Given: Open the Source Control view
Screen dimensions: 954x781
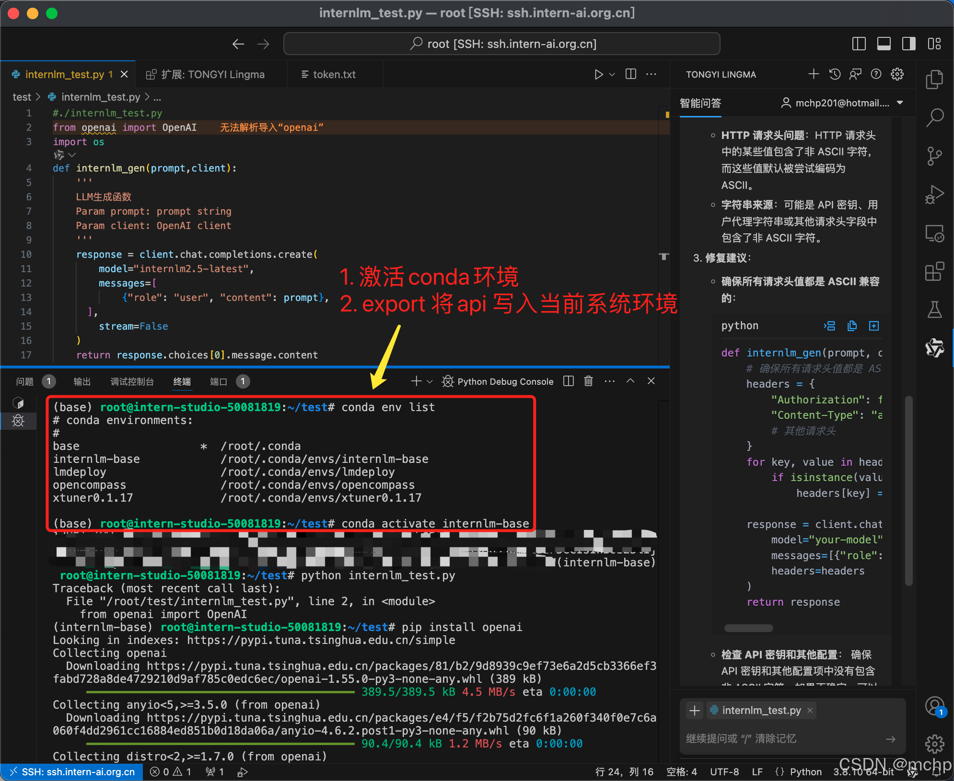Looking at the screenshot, I should click(934, 156).
